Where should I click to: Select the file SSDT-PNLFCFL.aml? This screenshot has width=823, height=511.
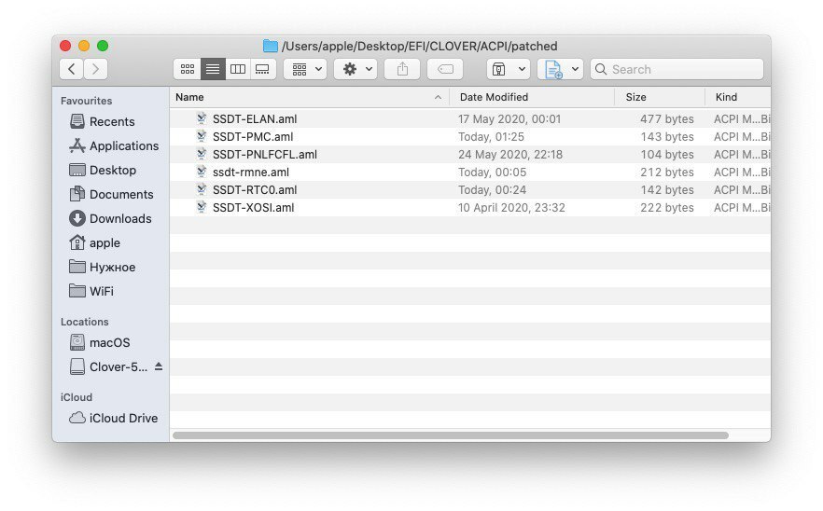pos(265,155)
